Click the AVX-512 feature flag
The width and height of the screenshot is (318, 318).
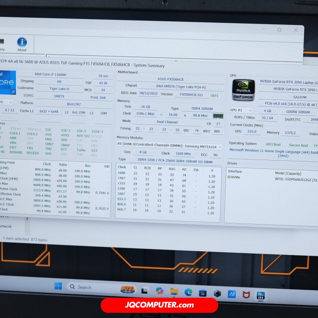click(83, 136)
